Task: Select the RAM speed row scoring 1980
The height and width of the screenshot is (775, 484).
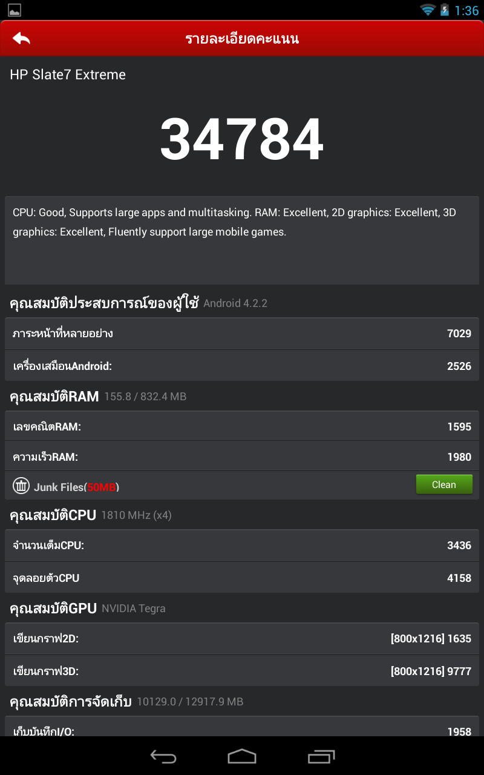Action: [x=242, y=457]
